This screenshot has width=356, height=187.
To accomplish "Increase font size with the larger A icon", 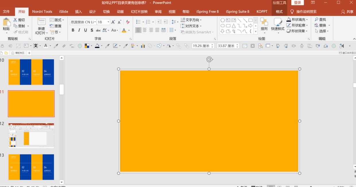I will [x=113, y=22].
